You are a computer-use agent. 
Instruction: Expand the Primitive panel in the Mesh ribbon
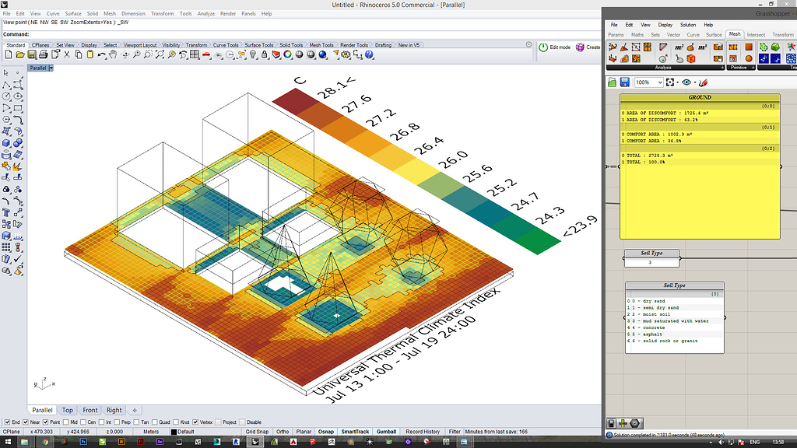click(x=753, y=67)
